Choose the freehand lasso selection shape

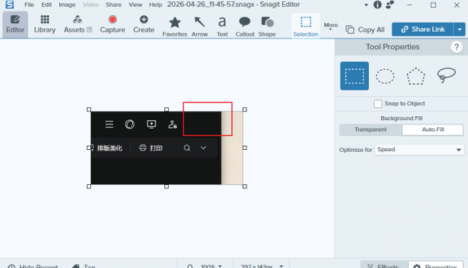447,76
